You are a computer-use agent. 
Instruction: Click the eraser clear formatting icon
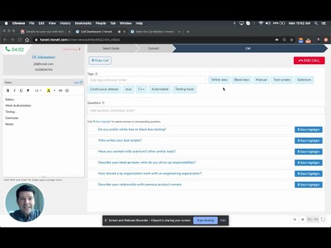28,90
